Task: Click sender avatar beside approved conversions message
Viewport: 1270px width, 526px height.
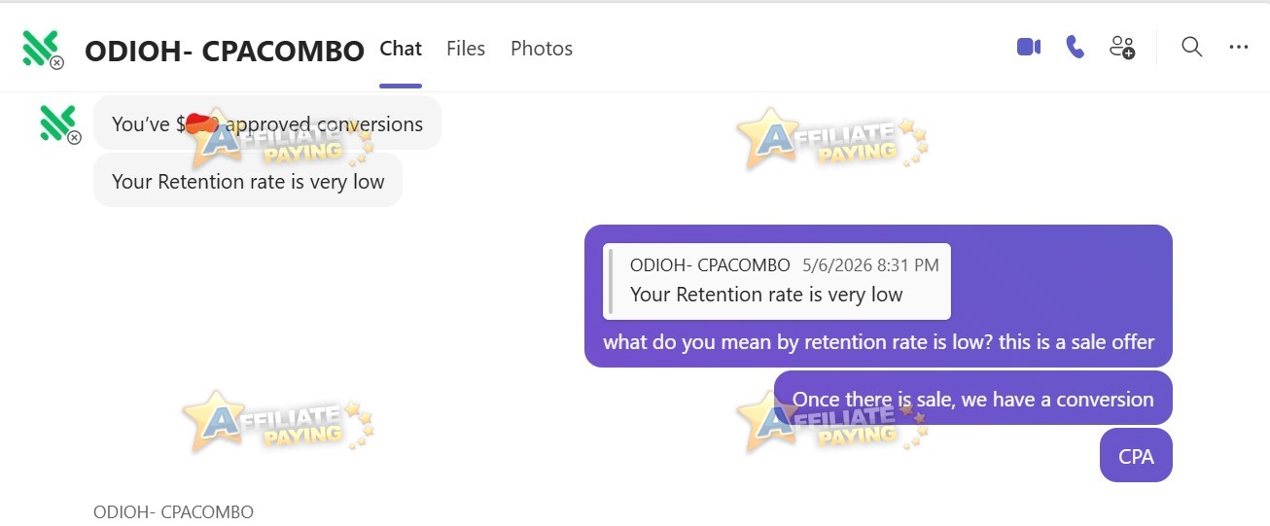Action: click(x=58, y=124)
